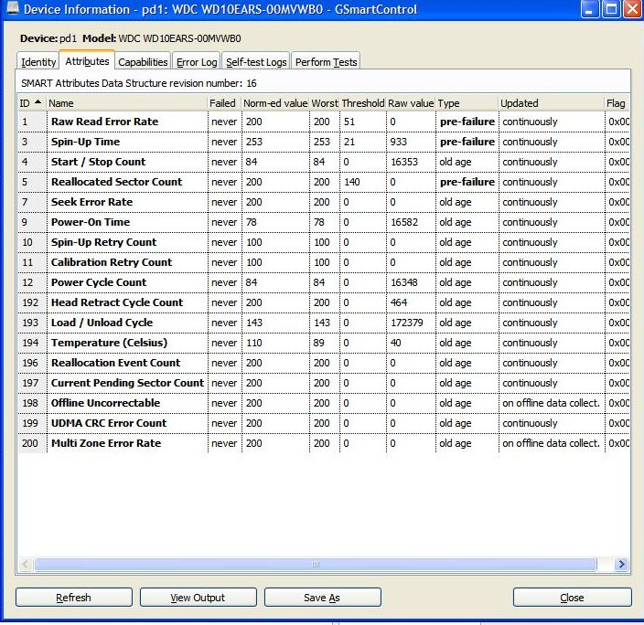Click the GSmartControl drive icon in title bar
The height and width of the screenshot is (625, 644).
13,8
